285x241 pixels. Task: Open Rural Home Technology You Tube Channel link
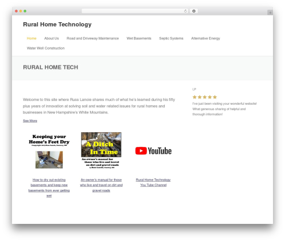tap(153, 182)
